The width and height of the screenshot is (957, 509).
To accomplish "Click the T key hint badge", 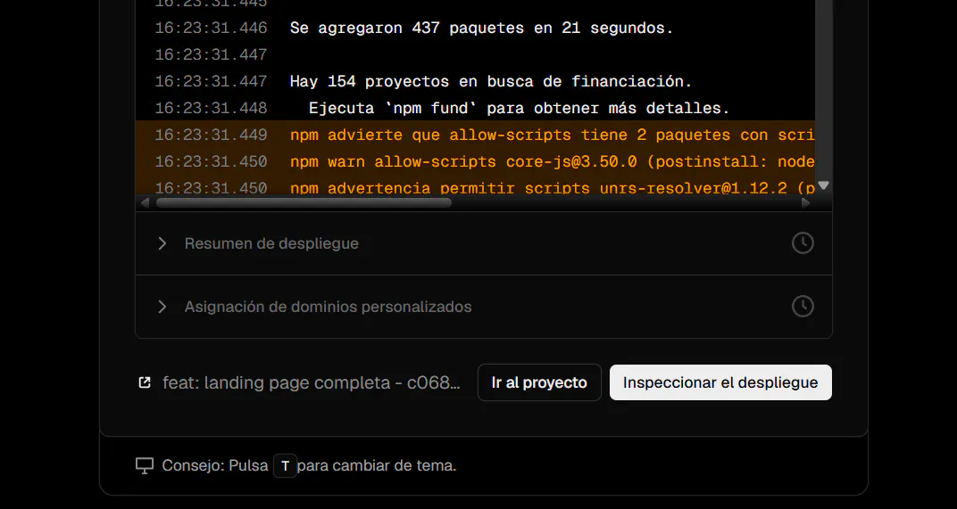I will click(x=285, y=465).
